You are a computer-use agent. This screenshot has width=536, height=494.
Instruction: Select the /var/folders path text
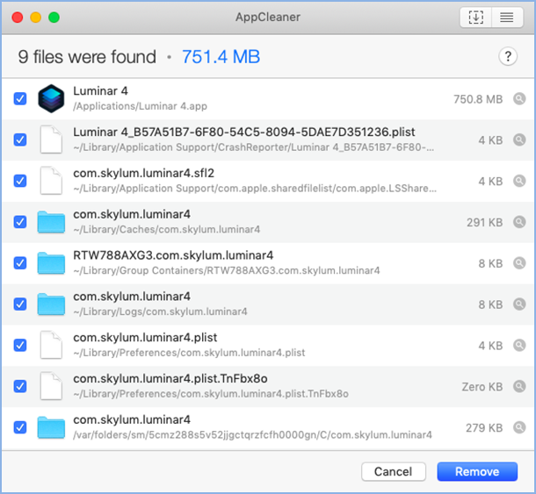[252, 435]
